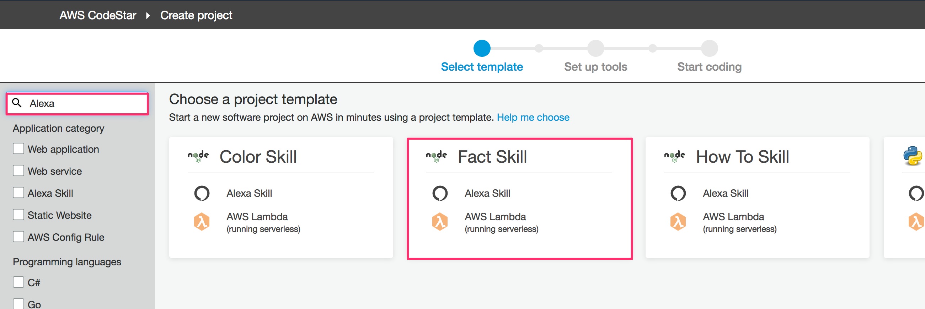The image size is (925, 309).
Task: Click Alexa ring icon in How To Skill card
Action: coord(678,193)
